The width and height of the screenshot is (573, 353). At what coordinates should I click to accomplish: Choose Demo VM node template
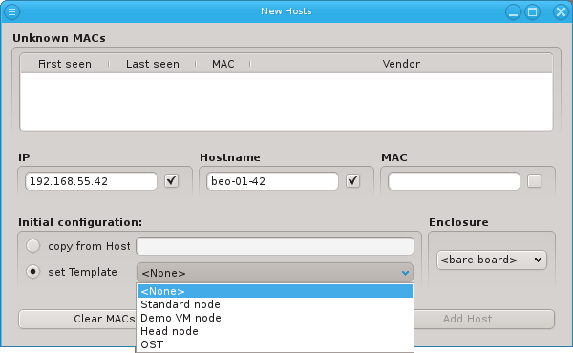(x=275, y=318)
